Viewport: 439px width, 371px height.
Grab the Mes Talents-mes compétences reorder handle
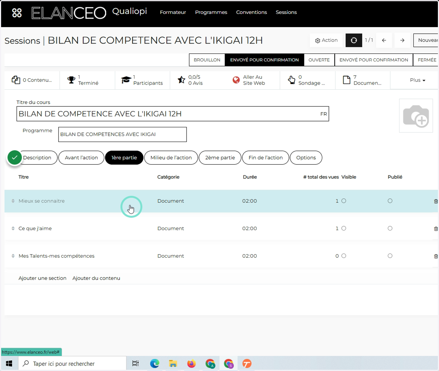[13, 256]
